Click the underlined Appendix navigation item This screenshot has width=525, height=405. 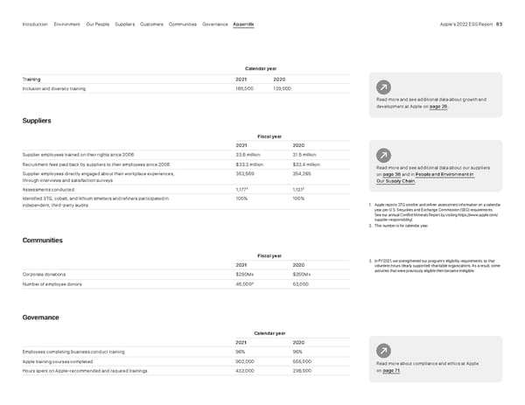click(244, 24)
